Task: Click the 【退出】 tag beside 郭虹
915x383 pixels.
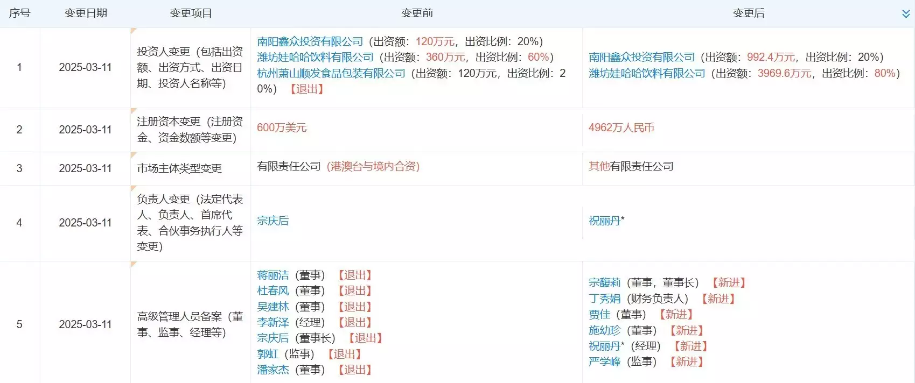Action: pos(345,354)
